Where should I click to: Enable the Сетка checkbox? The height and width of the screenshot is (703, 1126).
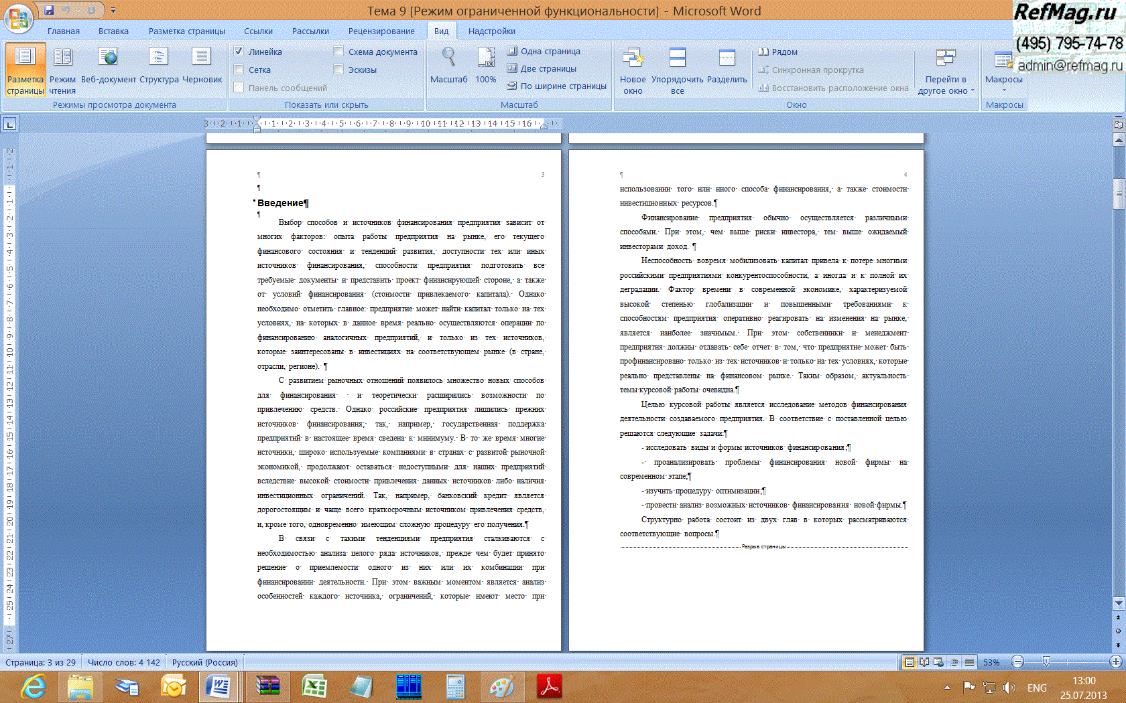point(239,70)
